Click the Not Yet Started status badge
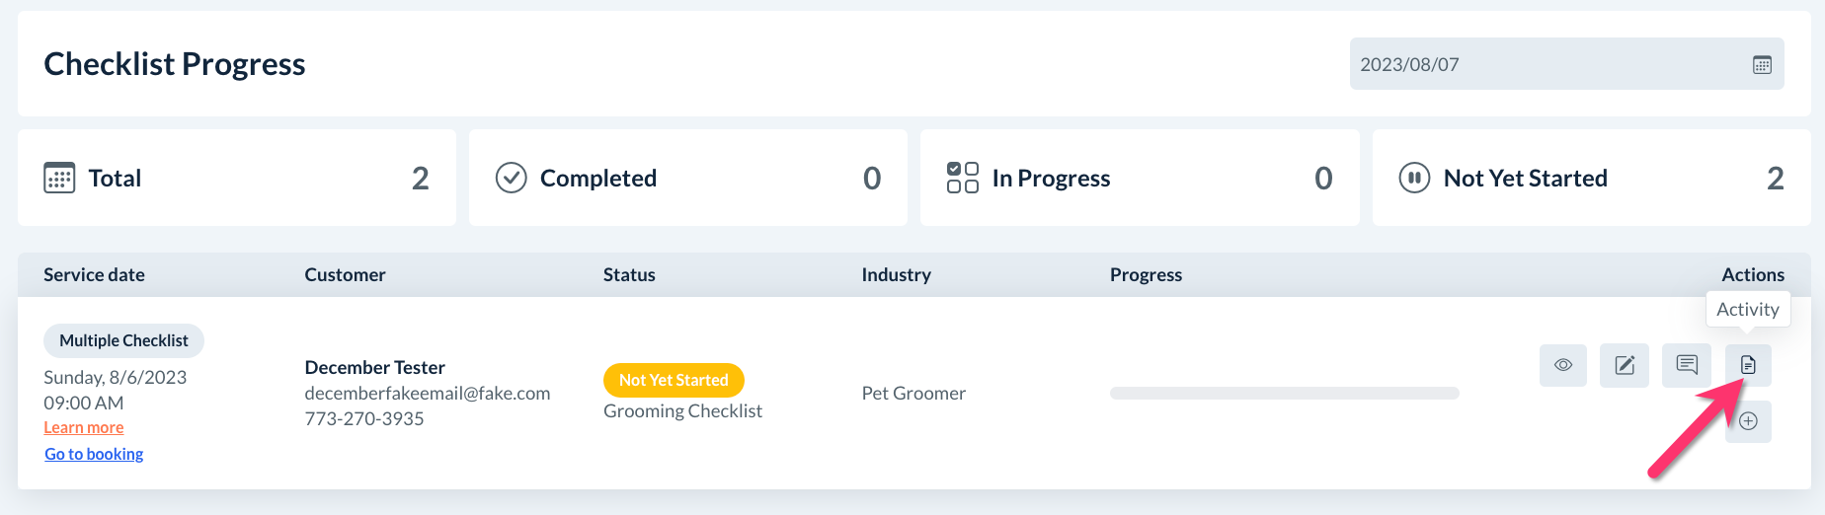 tap(674, 380)
